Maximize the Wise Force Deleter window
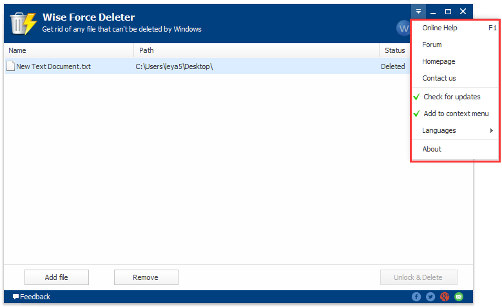 [x=448, y=12]
